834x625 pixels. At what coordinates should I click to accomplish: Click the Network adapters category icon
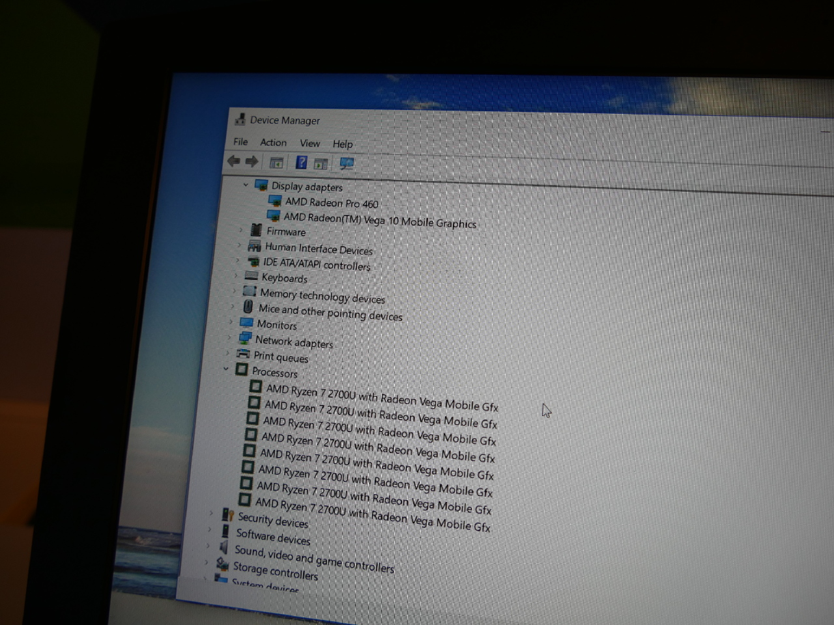pyautogui.click(x=245, y=338)
